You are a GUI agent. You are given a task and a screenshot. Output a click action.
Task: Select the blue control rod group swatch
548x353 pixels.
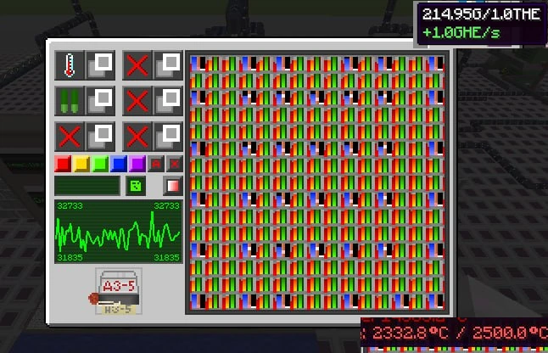click(x=119, y=164)
